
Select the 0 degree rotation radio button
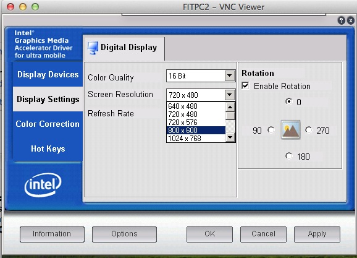(288, 101)
